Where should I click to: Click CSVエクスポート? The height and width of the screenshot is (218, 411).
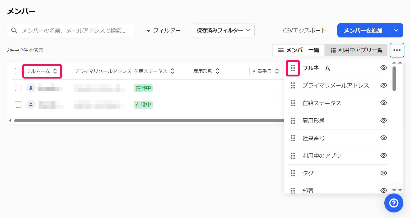[305, 31]
